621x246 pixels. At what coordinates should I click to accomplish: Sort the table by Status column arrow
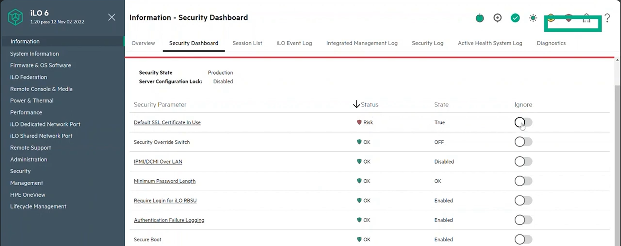tap(356, 105)
